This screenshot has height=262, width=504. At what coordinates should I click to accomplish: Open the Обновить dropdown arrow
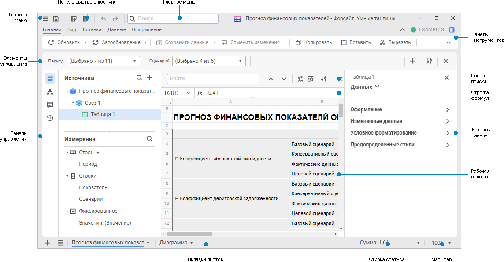(85, 42)
